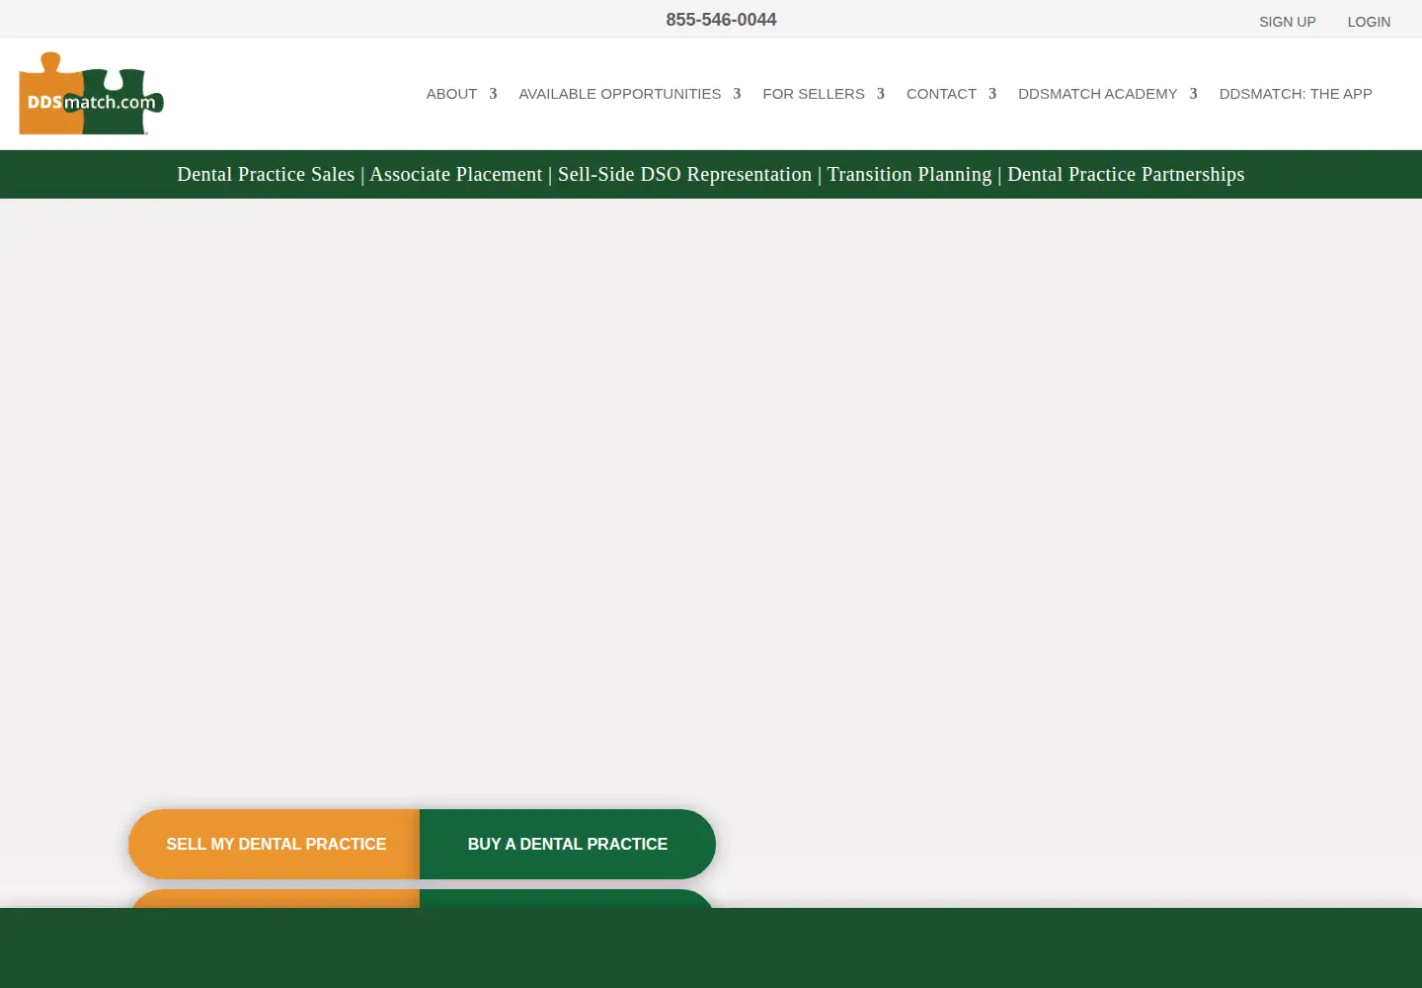
Task: Open the For Sellers menu
Action: pyautogui.click(x=814, y=94)
